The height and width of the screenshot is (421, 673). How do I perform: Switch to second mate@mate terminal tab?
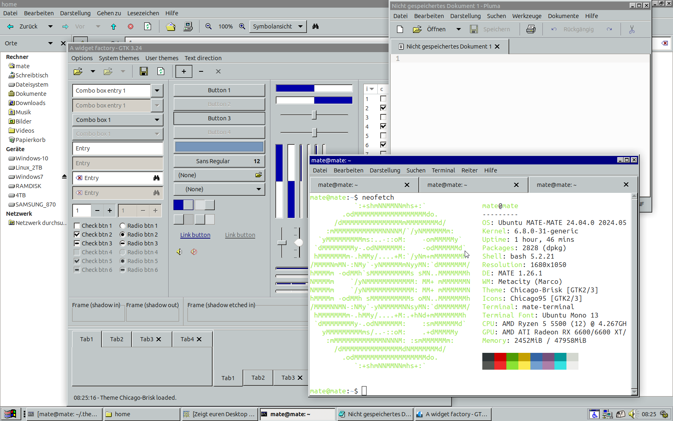click(x=473, y=185)
